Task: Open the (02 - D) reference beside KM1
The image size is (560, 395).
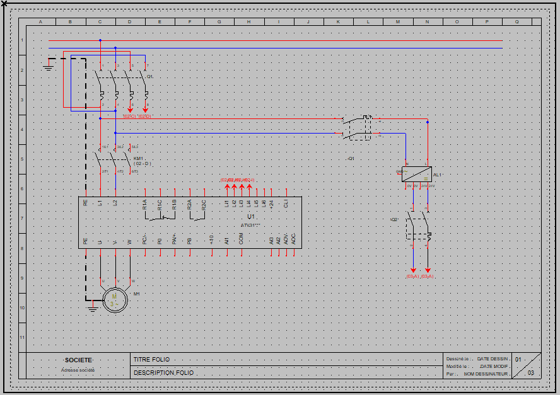Action: coord(143,164)
